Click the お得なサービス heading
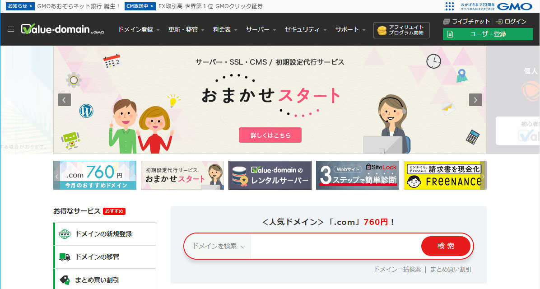The height and width of the screenshot is (289, 540). coord(77,211)
